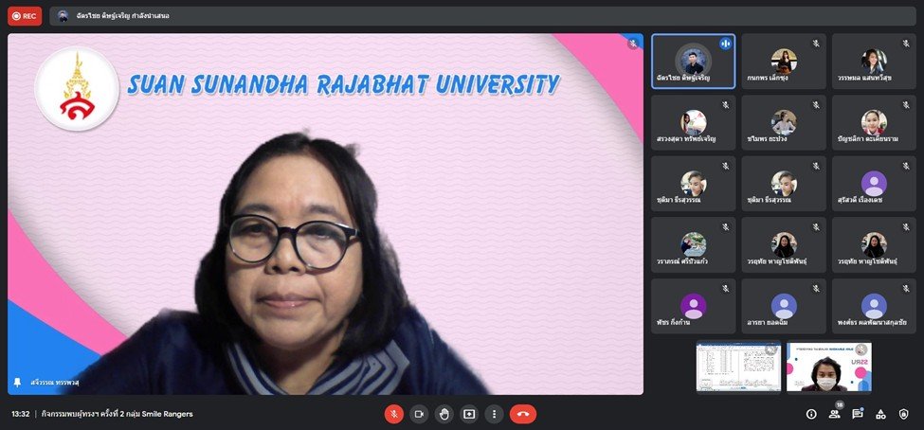Unmute the microphone in the call controls
924x430 pixels.
pyautogui.click(x=394, y=414)
